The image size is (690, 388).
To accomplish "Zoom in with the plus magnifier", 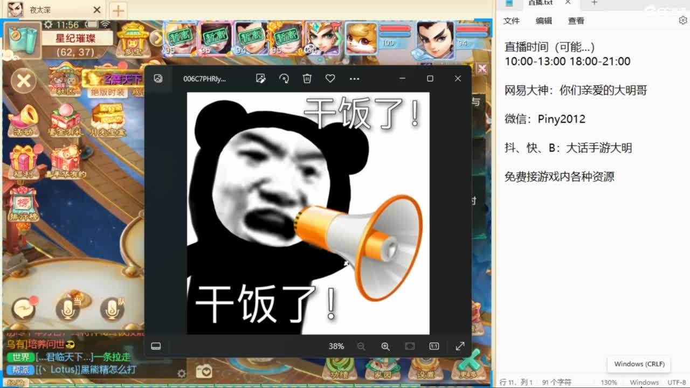I will tap(385, 346).
